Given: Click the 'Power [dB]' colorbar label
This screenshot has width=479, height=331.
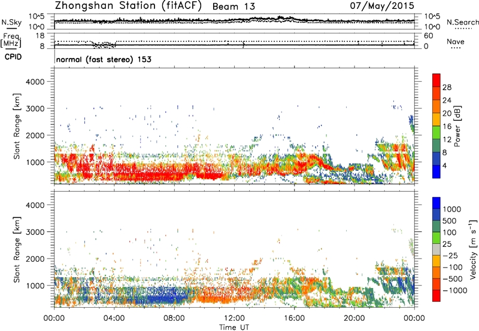Looking at the screenshot, I should pyautogui.click(x=457, y=126).
